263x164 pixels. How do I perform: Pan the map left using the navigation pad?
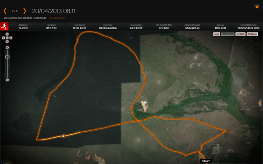point(4,38)
